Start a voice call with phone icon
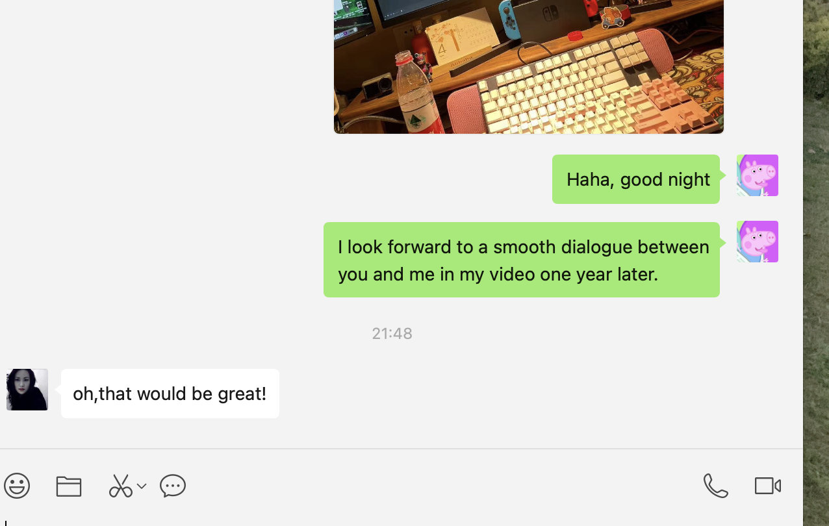This screenshot has width=829, height=526. [x=715, y=486]
